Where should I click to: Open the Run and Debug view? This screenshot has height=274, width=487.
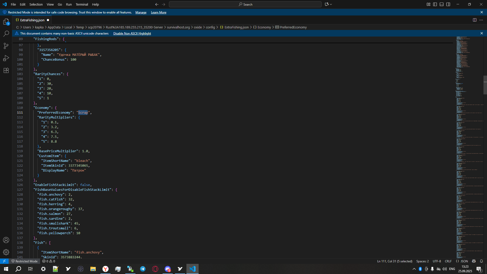[6, 58]
